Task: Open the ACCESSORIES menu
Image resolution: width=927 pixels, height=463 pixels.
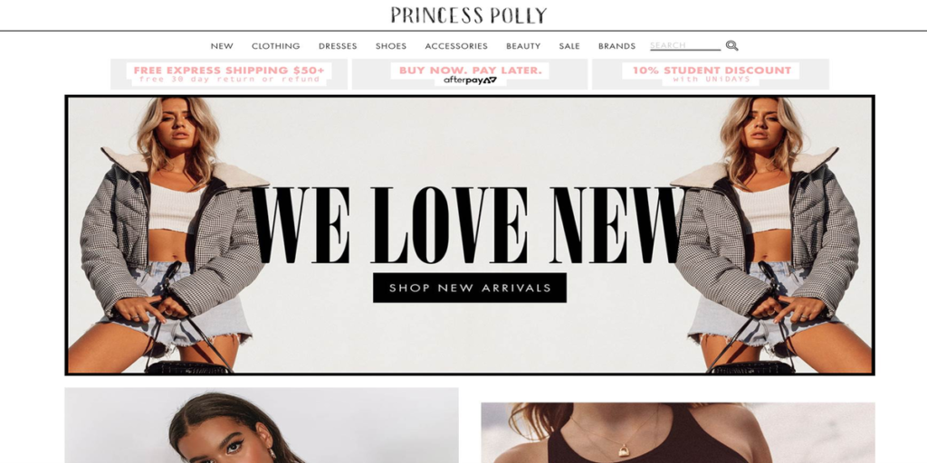Action: pos(456,46)
